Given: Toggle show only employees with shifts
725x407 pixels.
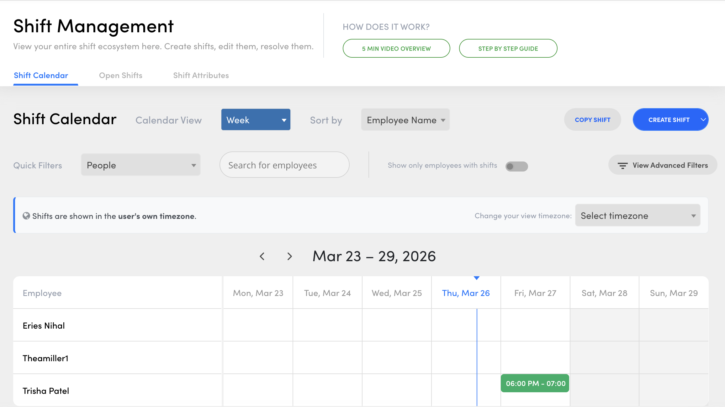Looking at the screenshot, I should [x=516, y=166].
